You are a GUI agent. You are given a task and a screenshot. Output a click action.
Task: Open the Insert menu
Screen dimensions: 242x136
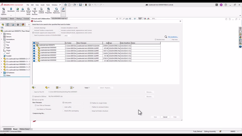[x=42, y=5]
